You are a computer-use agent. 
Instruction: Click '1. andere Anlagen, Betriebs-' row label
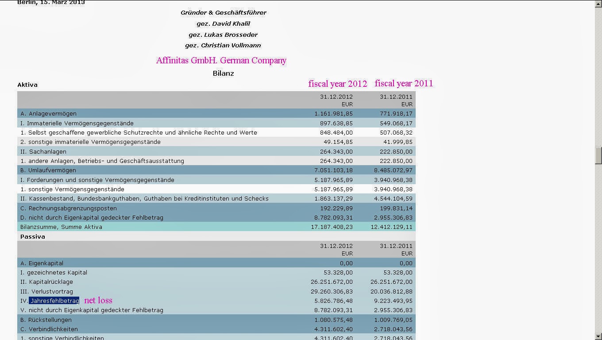tap(102, 161)
